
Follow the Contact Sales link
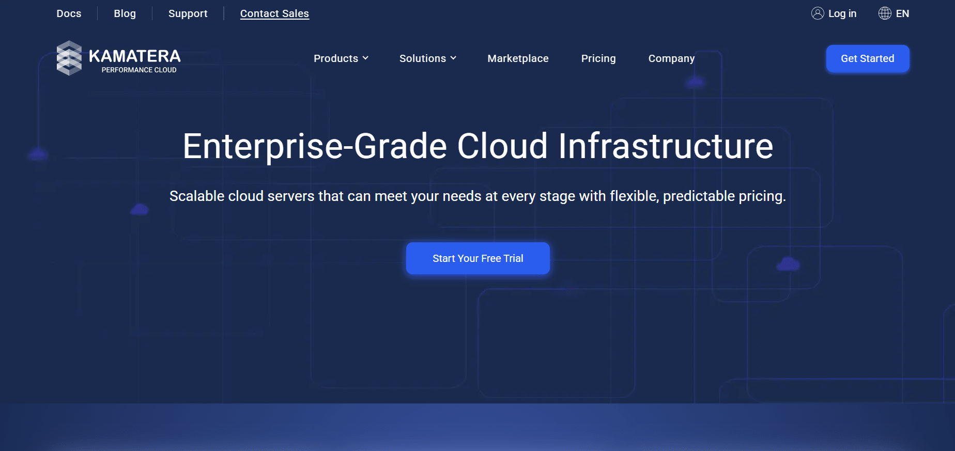point(274,14)
